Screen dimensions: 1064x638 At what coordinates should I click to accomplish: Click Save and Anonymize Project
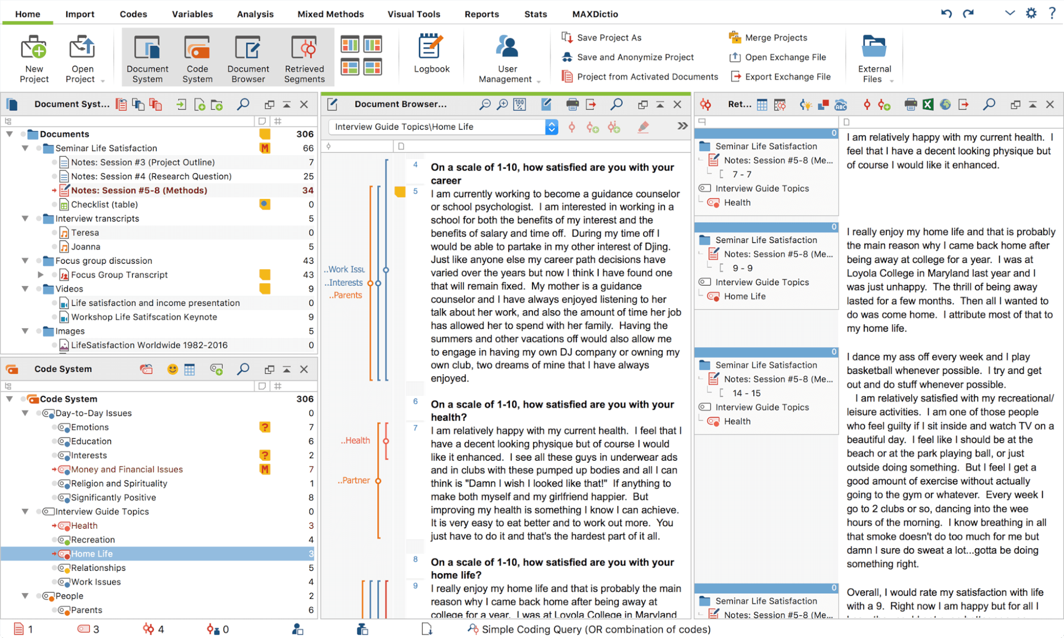(635, 57)
